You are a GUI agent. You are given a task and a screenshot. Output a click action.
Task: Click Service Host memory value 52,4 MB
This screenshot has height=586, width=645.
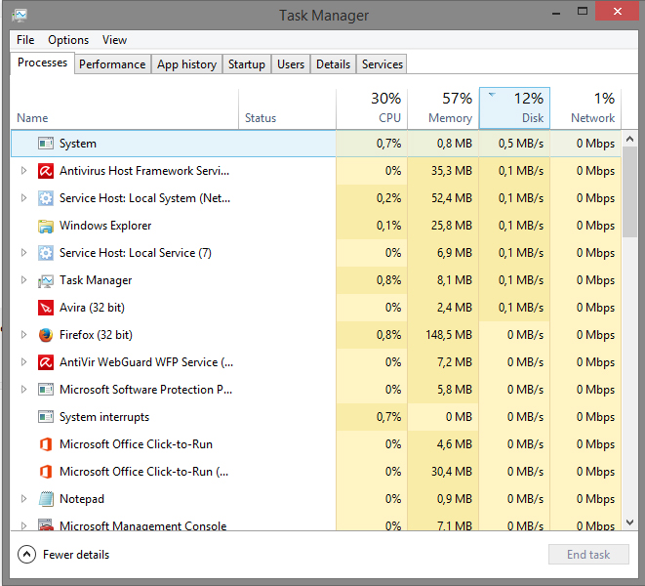pos(452,198)
